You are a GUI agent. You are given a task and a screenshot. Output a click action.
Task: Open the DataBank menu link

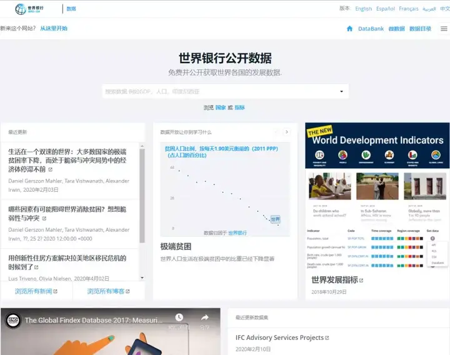pos(371,29)
